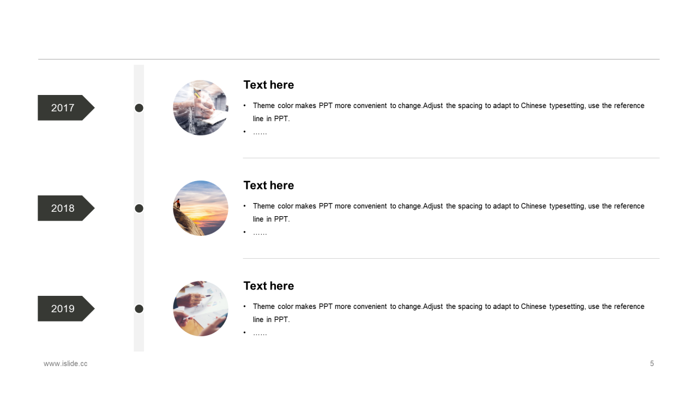Screen dimensions: 698x393
Task: Open the www.islide.cc footer link
Action: pyautogui.click(x=65, y=364)
